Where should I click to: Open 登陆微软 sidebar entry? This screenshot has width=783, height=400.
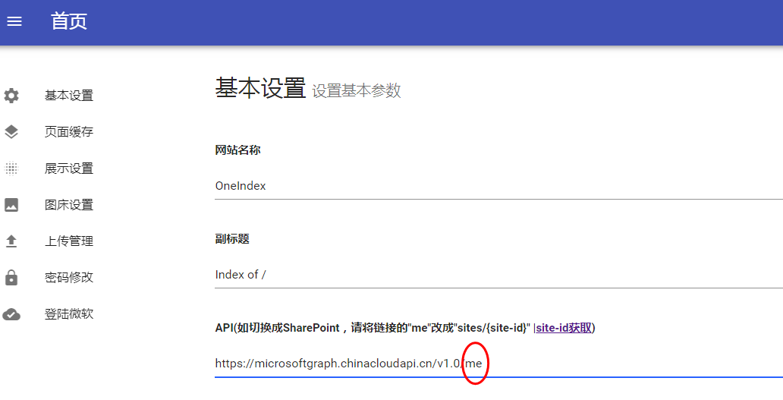(69, 314)
